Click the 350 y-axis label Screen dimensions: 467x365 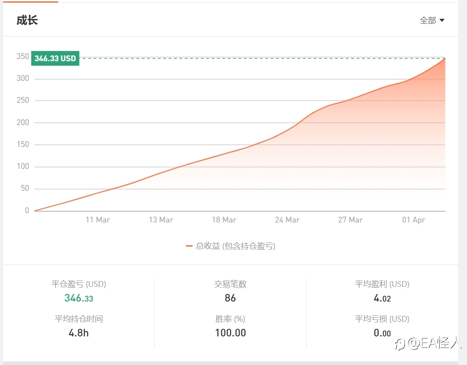(x=23, y=56)
